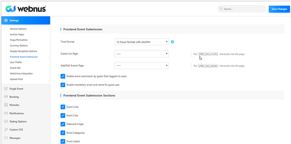This screenshot has height=144, width=291.
Task: Click the Custom CSS wrench icon
Action: [6, 129]
